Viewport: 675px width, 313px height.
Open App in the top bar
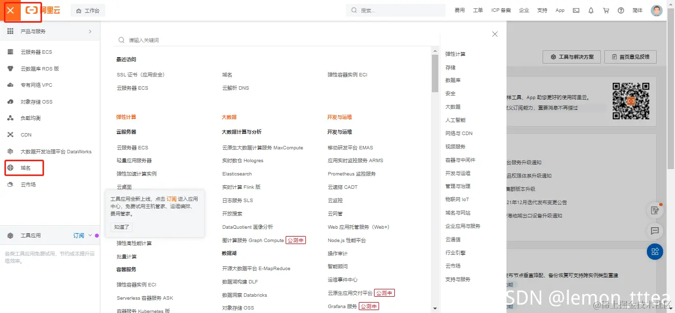click(560, 10)
